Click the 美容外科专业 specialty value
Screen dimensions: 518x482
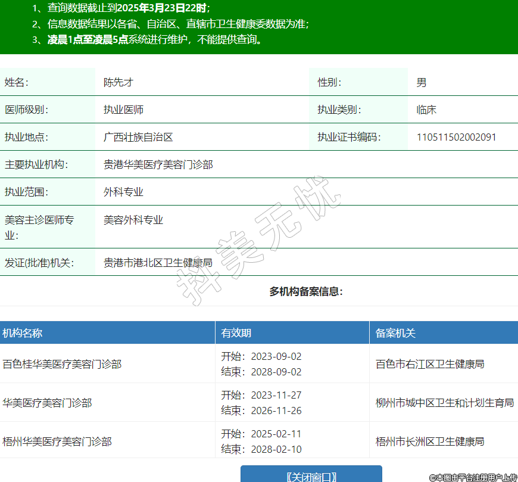133,220
